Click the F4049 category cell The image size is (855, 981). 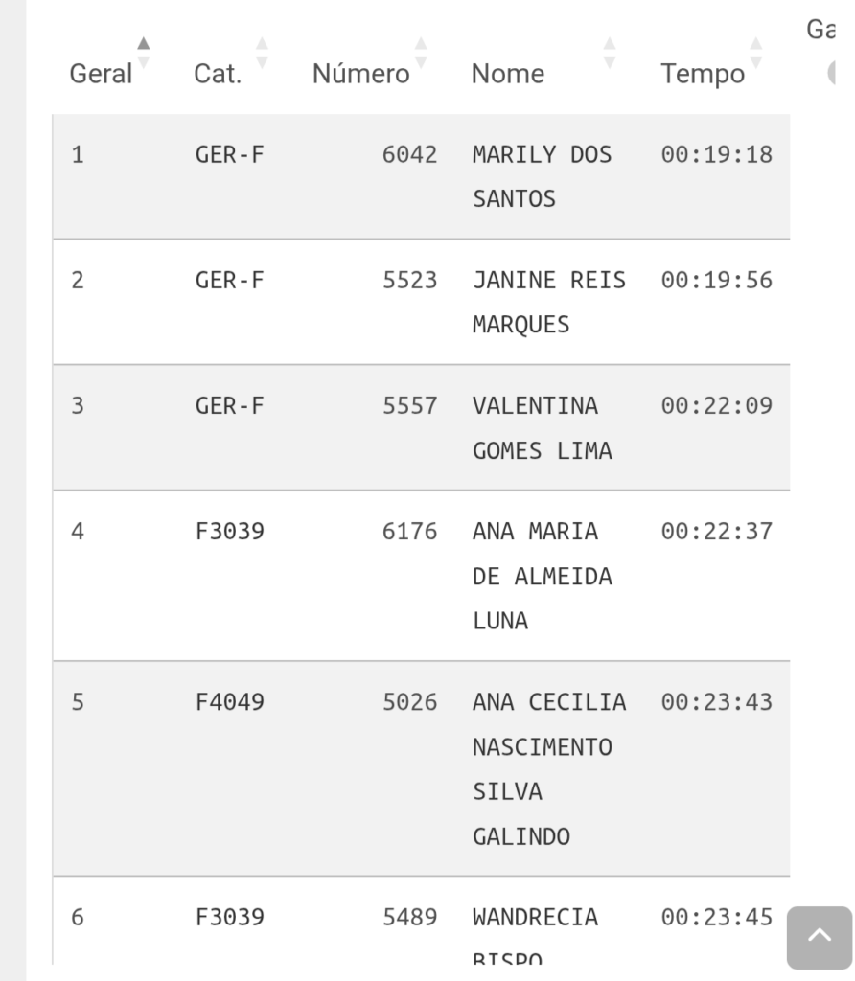pyautogui.click(x=230, y=702)
